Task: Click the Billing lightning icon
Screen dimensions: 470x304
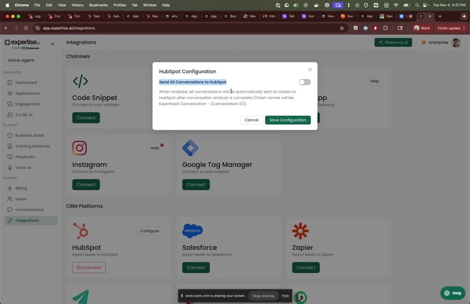Action: point(10,188)
